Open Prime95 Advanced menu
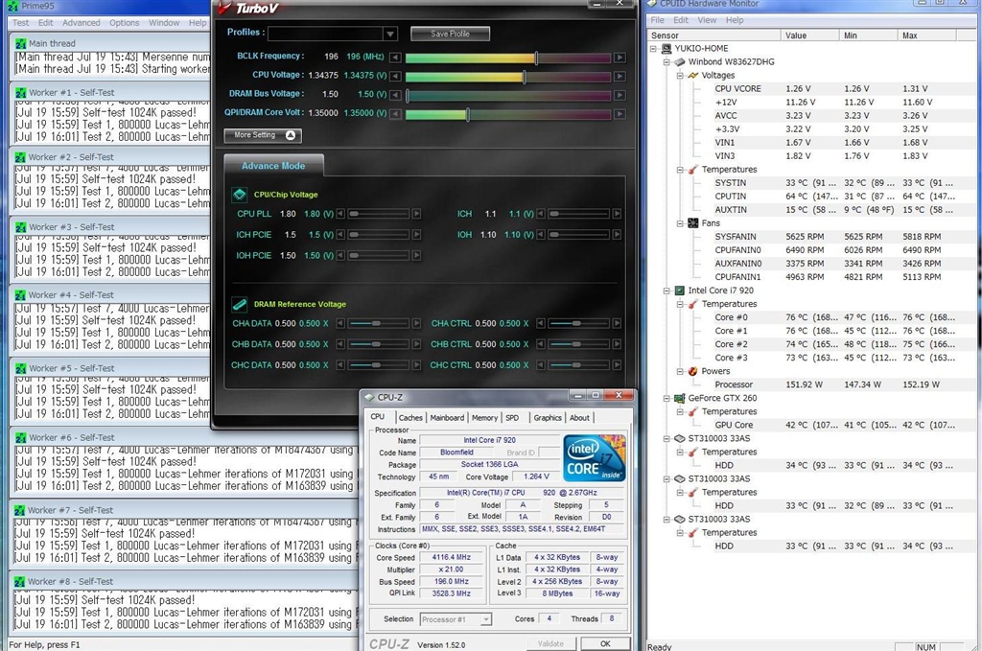 (82, 23)
